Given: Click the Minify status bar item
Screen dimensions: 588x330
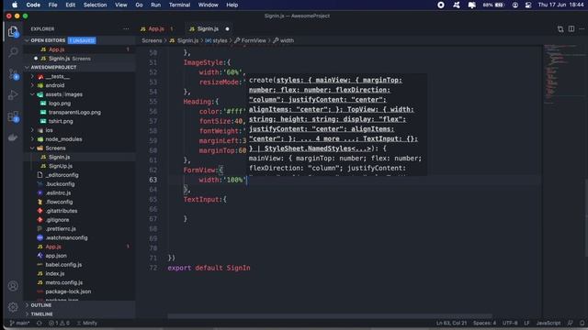Looking at the screenshot, I should (x=86, y=323).
